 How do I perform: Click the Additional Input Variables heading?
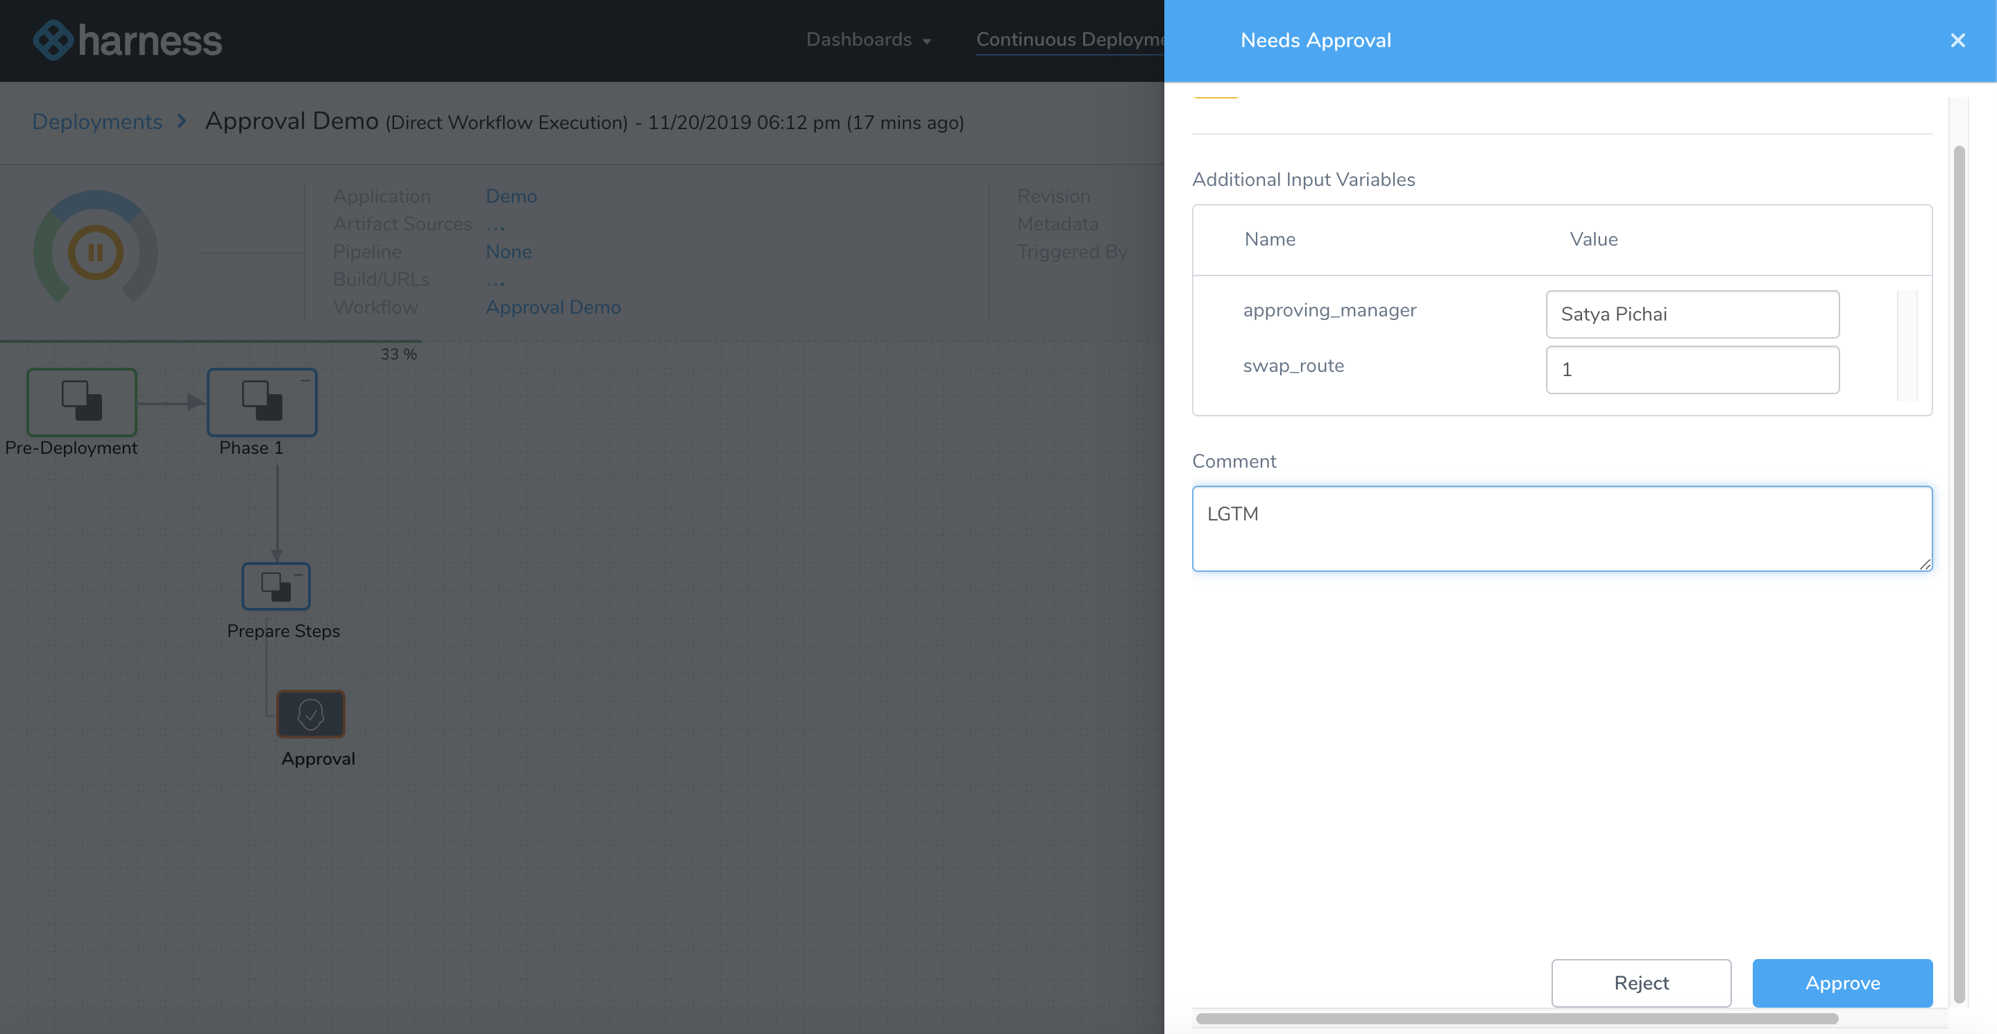coord(1303,179)
